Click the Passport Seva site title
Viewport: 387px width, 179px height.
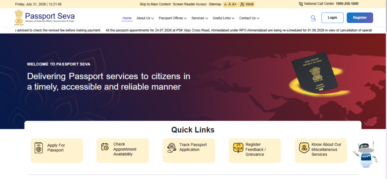pos(50,16)
